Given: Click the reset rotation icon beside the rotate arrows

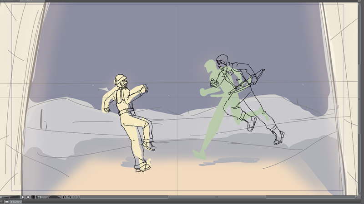Looking at the screenshot, I should pos(75,197).
